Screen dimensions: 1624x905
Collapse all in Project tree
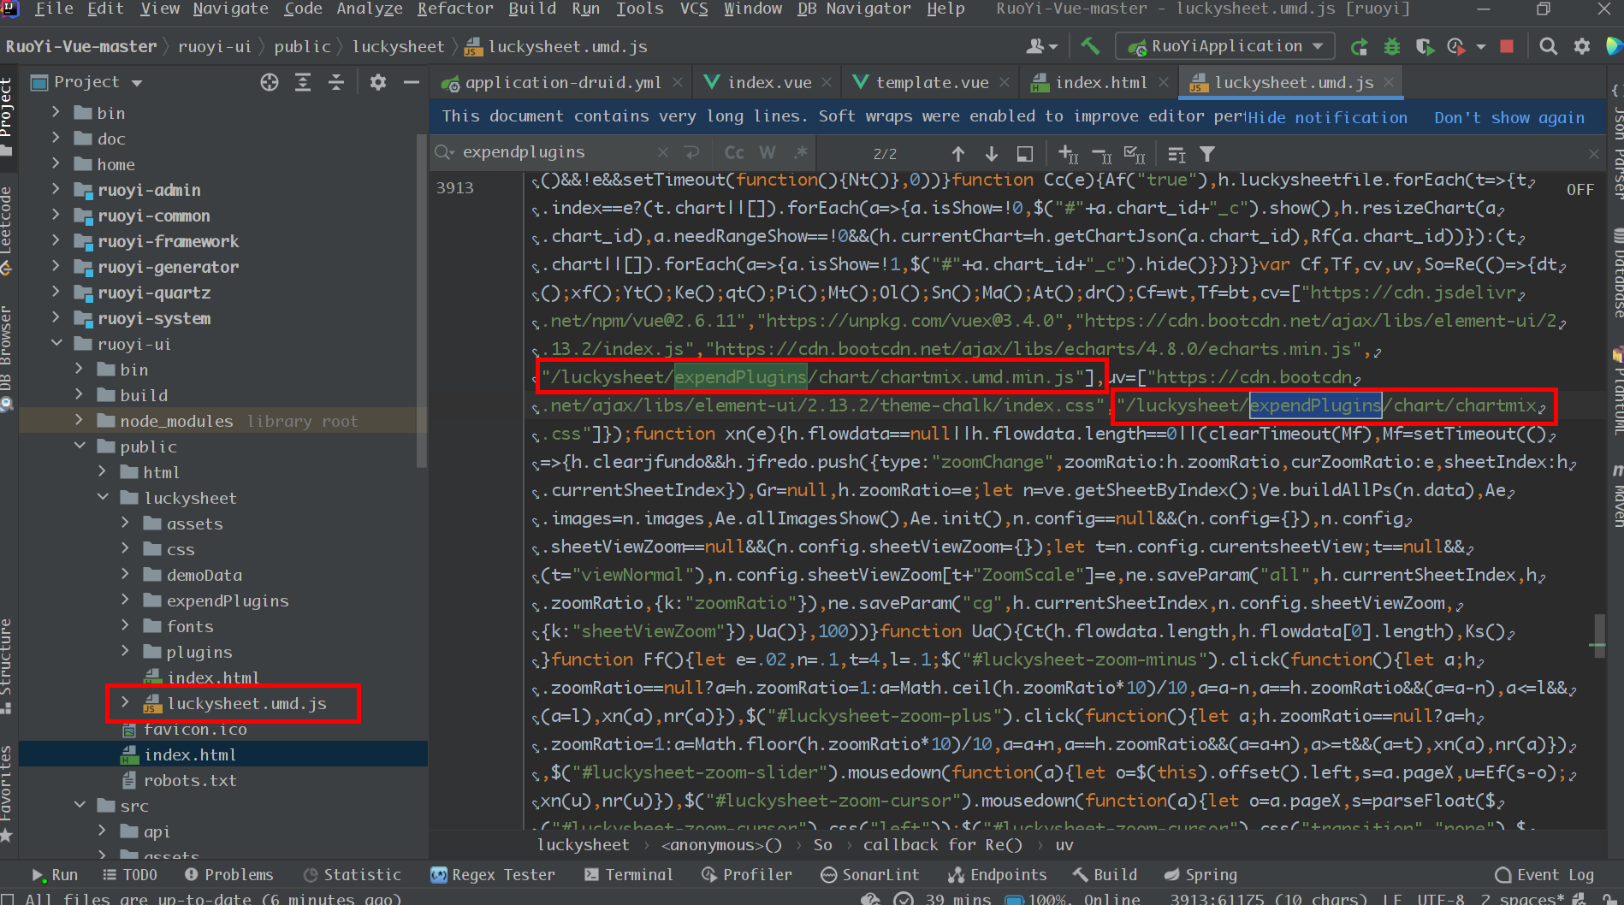(336, 82)
